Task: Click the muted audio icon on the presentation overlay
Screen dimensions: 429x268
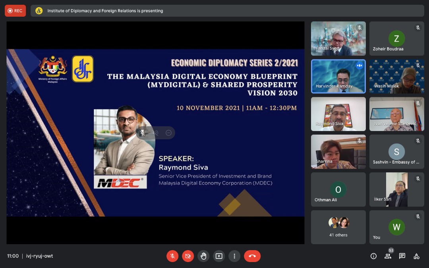Action: click(x=155, y=133)
